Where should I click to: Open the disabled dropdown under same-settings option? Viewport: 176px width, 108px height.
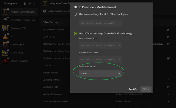[100, 23]
